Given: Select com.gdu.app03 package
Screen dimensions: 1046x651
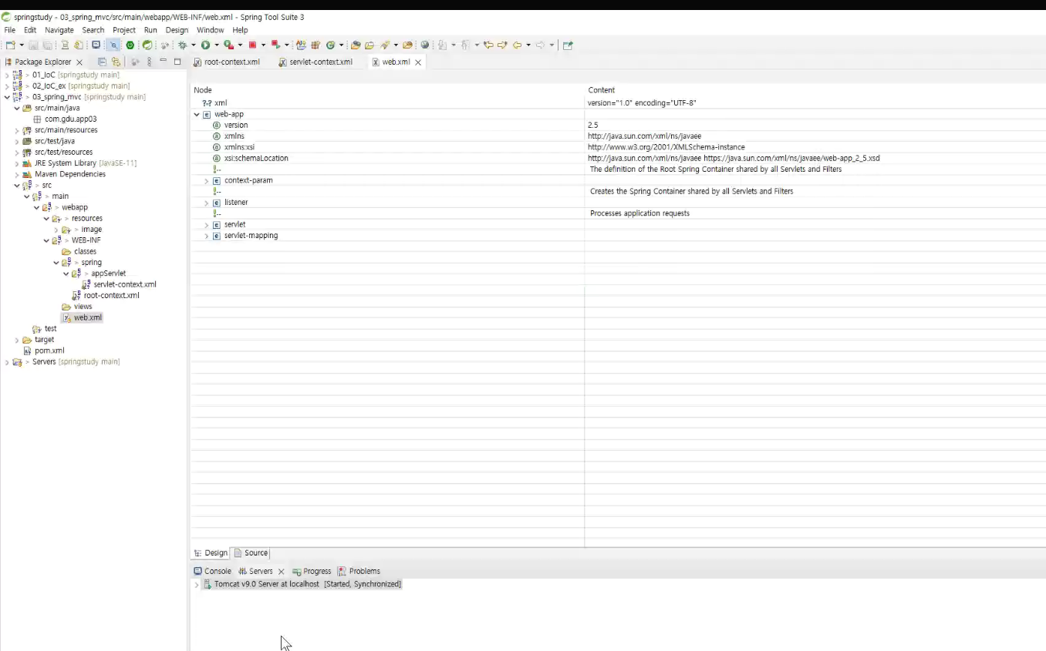Looking at the screenshot, I should tap(70, 119).
